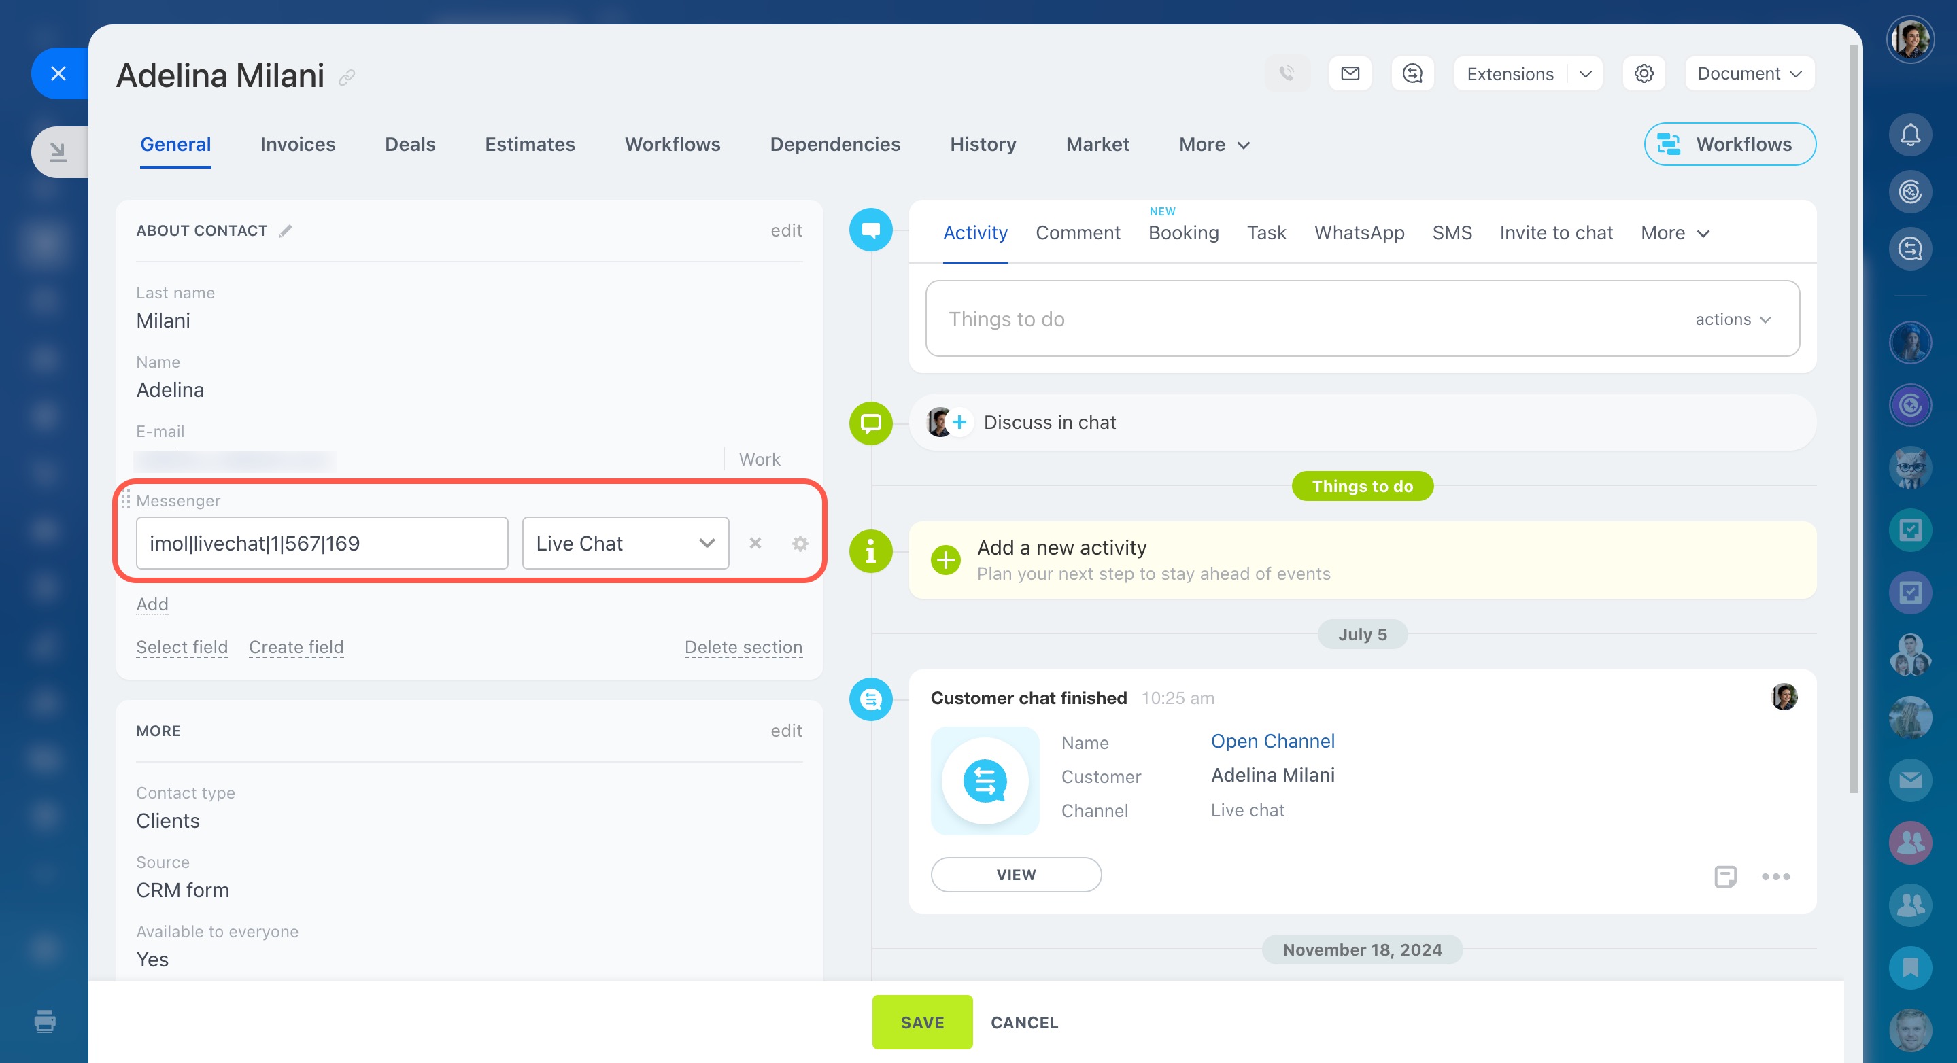Open the settings gear in contact header
This screenshot has width=1957, height=1063.
pyautogui.click(x=1644, y=73)
